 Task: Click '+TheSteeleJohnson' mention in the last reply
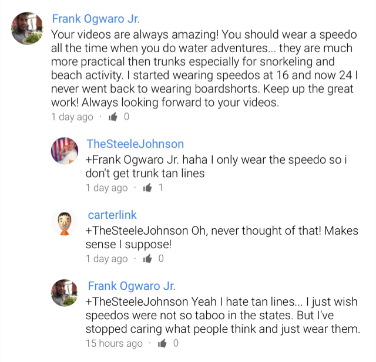137,302
